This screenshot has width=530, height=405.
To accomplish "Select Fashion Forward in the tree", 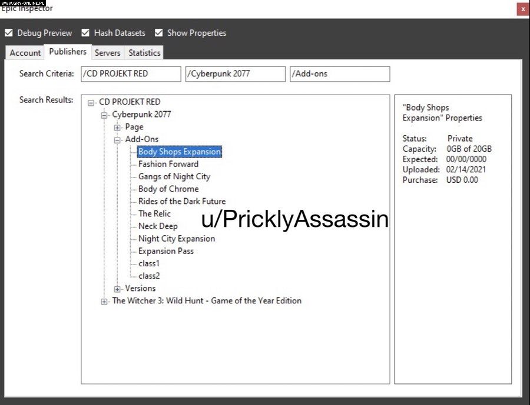I will pos(168,164).
